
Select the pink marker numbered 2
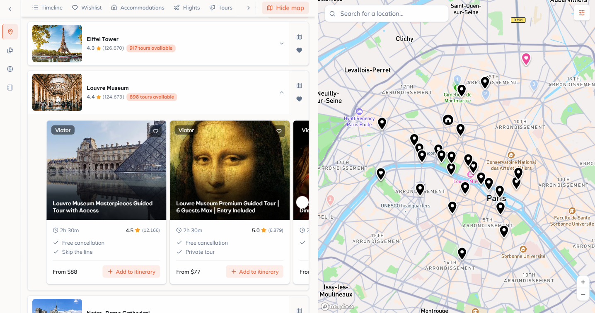click(330, 200)
